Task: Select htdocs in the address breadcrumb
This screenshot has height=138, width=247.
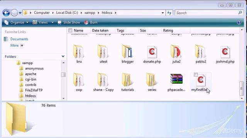Action: [107, 13]
